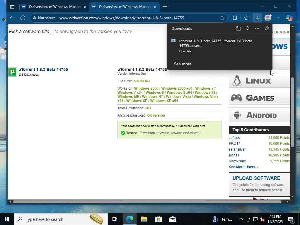
Task: Open contributor sofiane profile
Action: click(234, 138)
